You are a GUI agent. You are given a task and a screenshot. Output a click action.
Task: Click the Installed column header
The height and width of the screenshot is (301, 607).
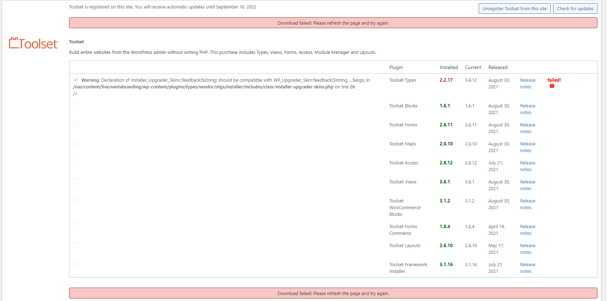click(x=449, y=67)
